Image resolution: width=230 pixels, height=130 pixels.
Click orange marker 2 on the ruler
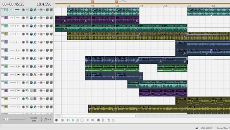pos(117,2)
